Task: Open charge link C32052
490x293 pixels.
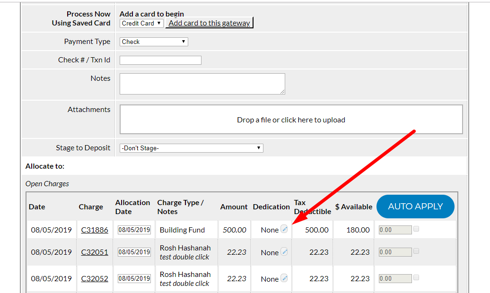Action: (x=95, y=279)
